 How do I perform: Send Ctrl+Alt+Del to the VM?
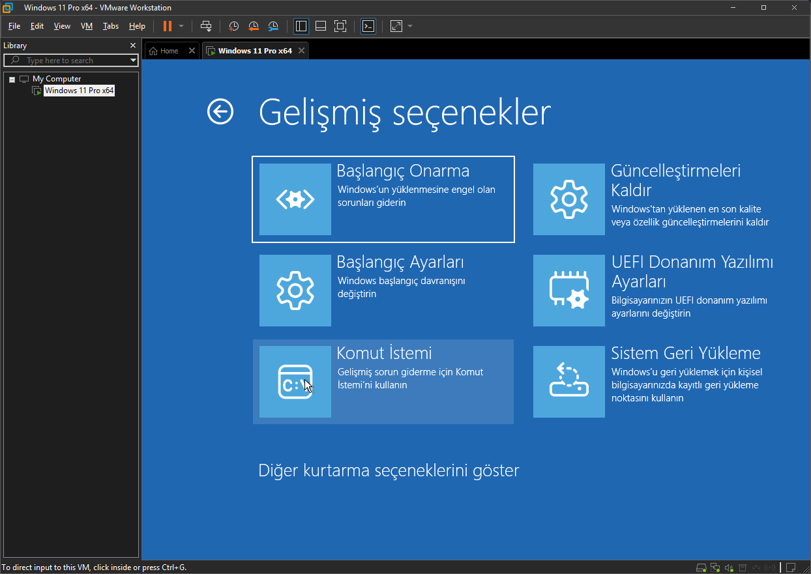click(206, 26)
